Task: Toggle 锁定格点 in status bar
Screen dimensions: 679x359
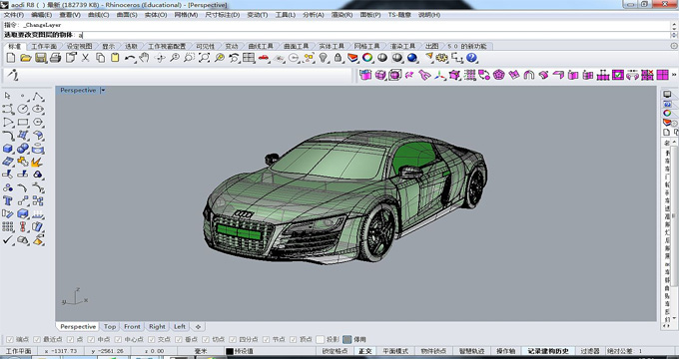Action: pos(335,351)
